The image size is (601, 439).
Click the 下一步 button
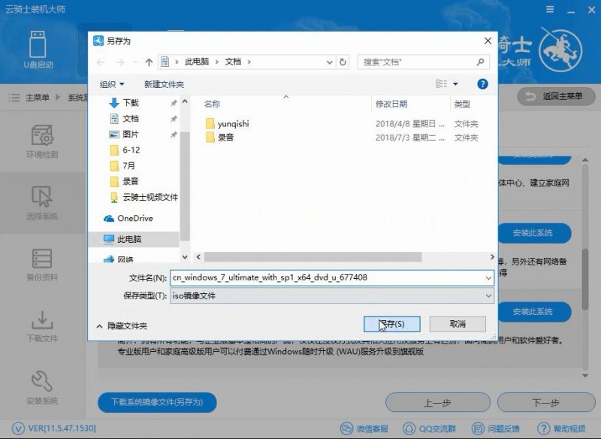point(546,403)
